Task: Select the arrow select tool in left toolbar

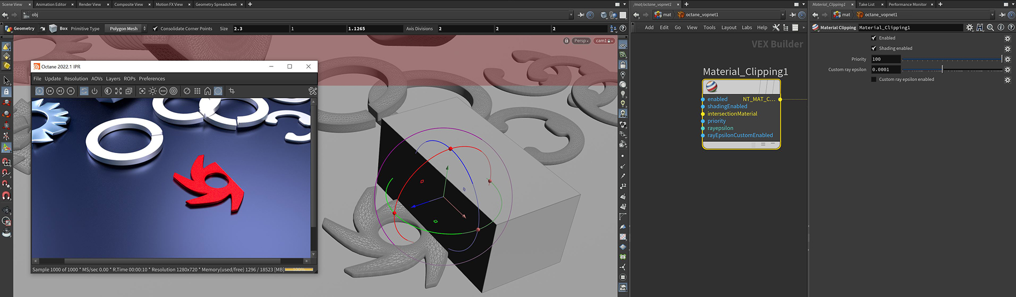Action: coord(7,81)
